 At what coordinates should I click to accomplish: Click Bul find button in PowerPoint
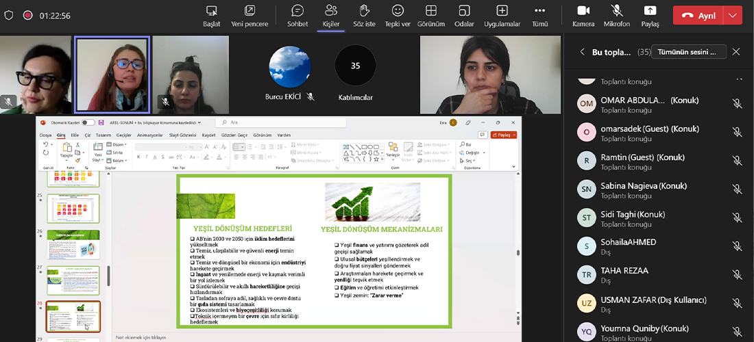(465, 144)
